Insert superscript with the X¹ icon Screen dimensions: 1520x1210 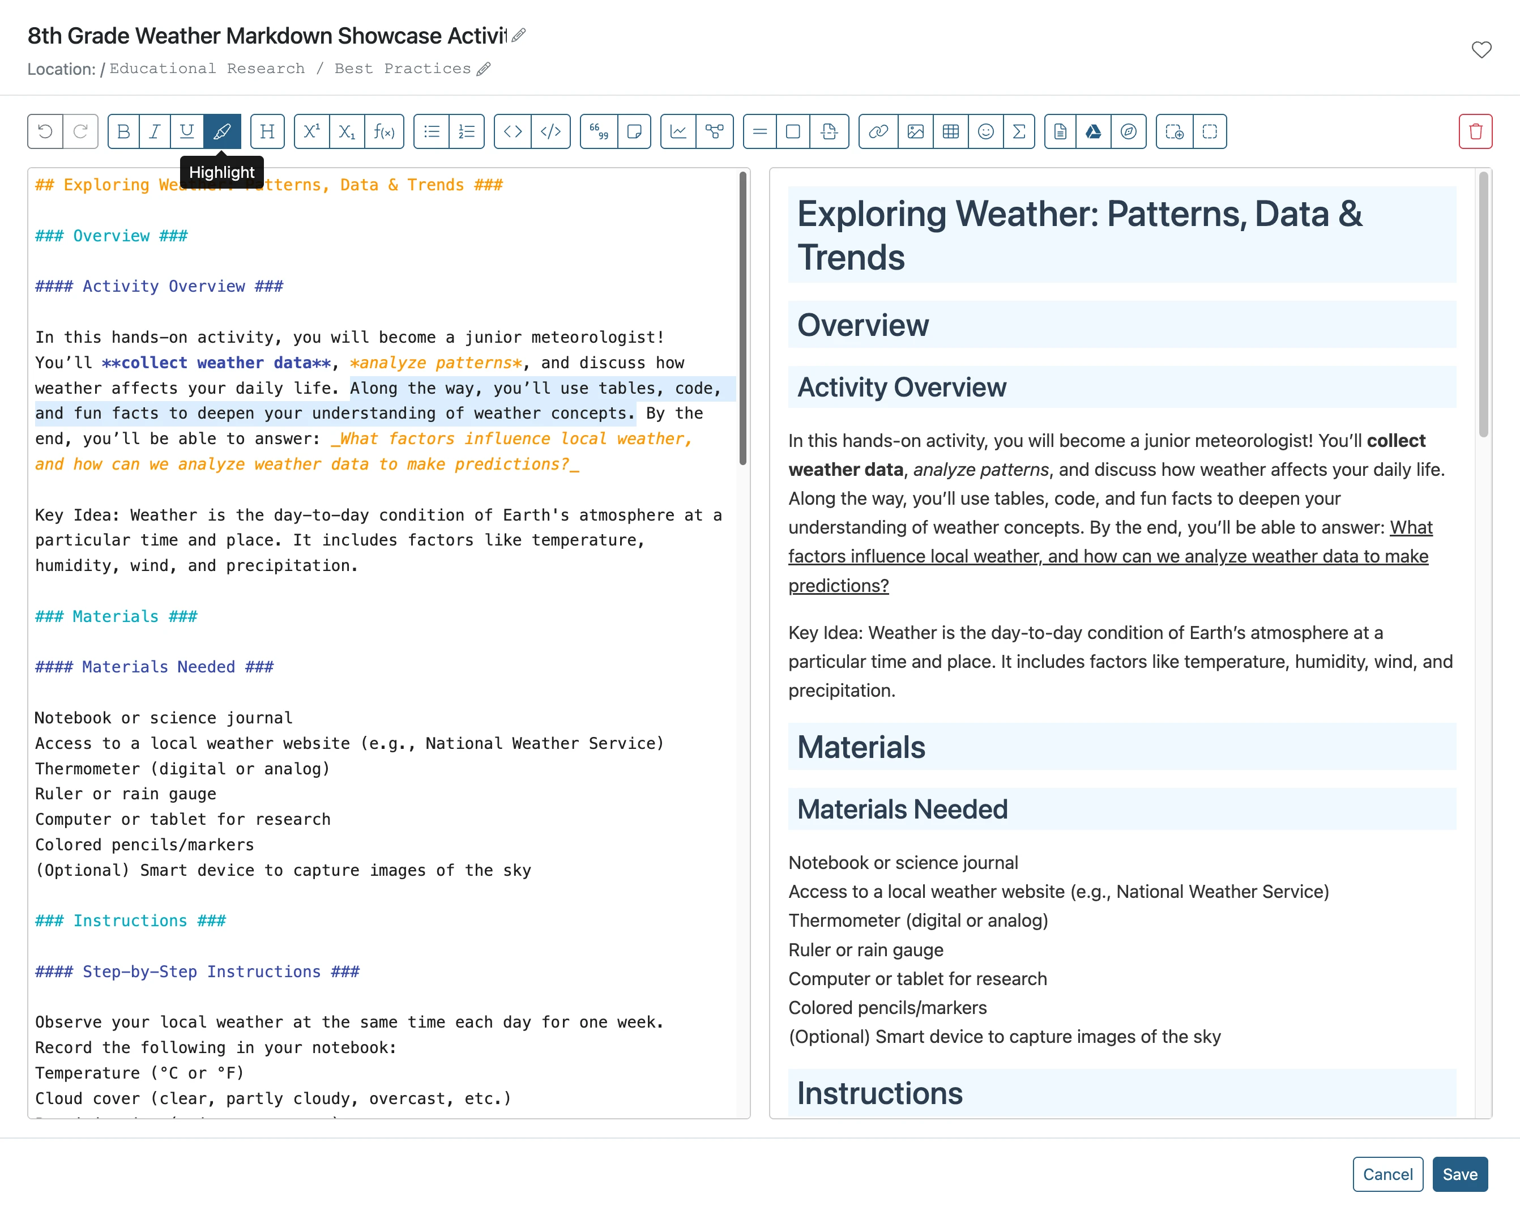311,131
